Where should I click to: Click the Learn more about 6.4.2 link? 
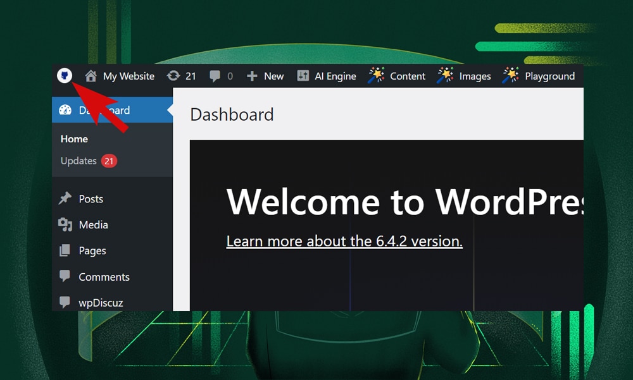coord(344,241)
